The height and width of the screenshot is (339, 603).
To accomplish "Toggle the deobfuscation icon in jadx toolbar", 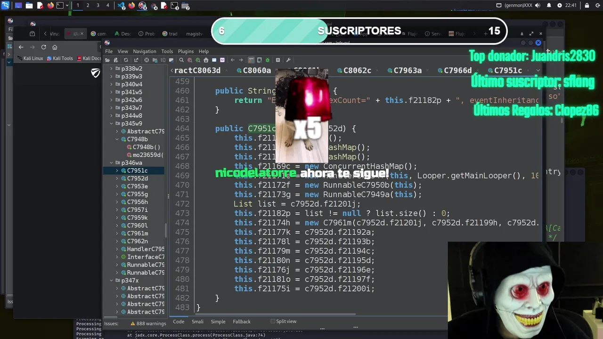I will coord(251,60).
